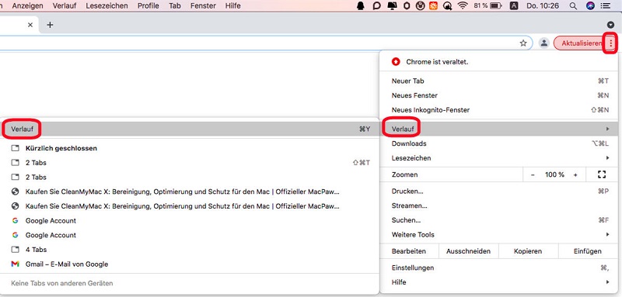Add a new tab with the plus icon
This screenshot has width=622, height=297.
pos(50,25)
